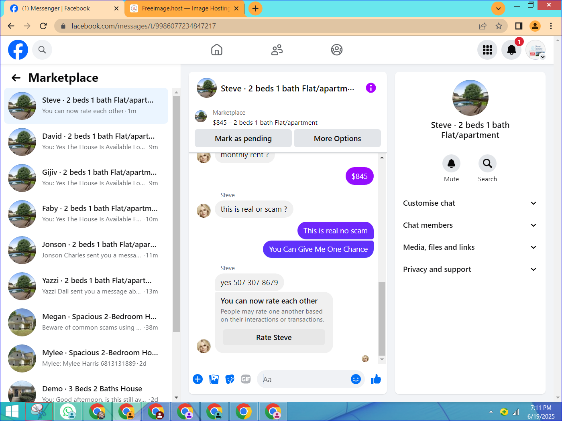Go back in browser history

coord(11,26)
